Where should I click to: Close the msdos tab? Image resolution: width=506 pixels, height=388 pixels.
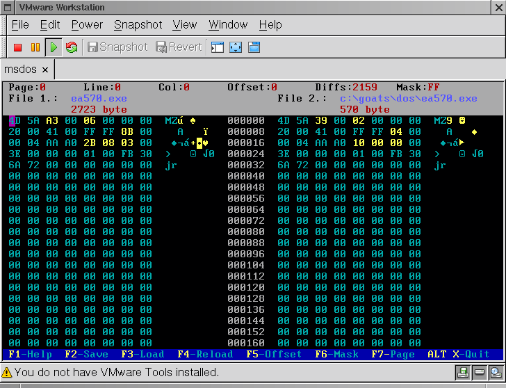[x=45, y=70]
